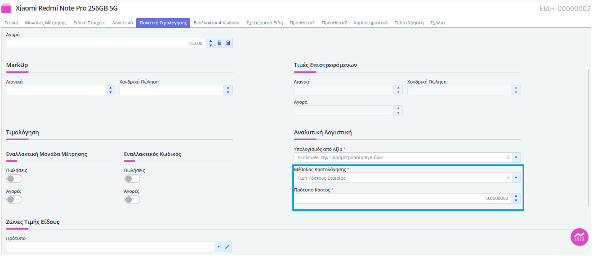The height and width of the screenshot is (257, 593).
Task: Click the pencil edit icon for Πρότυπο zone
Action: click(x=227, y=247)
